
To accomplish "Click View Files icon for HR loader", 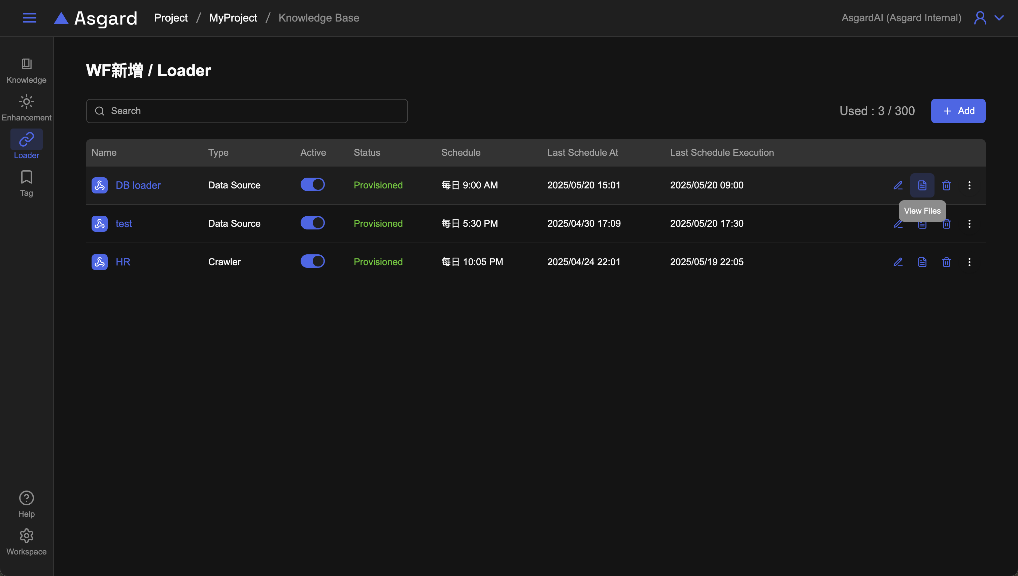I will (x=922, y=262).
